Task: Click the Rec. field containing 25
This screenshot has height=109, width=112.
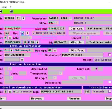Action: coord(22,33)
